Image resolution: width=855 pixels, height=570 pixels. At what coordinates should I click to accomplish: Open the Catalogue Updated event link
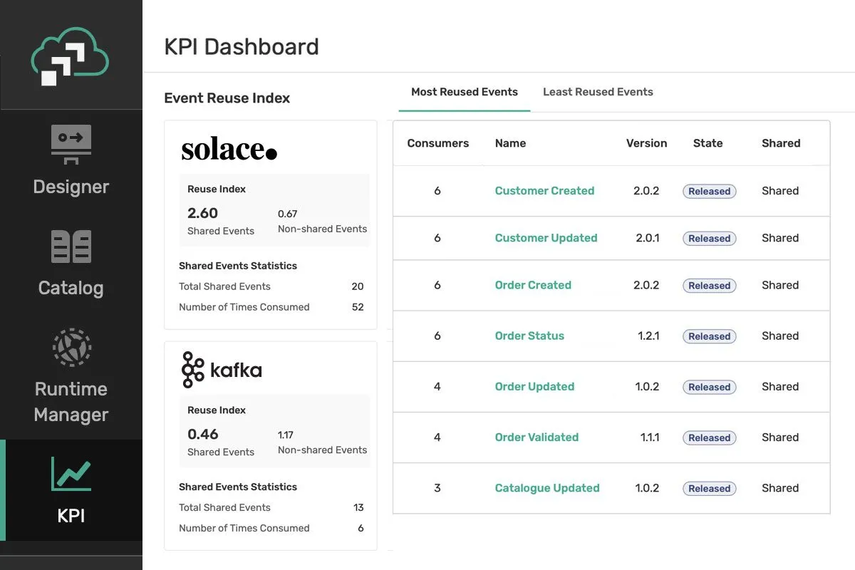547,488
